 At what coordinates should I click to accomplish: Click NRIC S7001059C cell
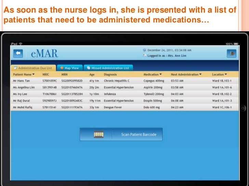tap(50, 81)
